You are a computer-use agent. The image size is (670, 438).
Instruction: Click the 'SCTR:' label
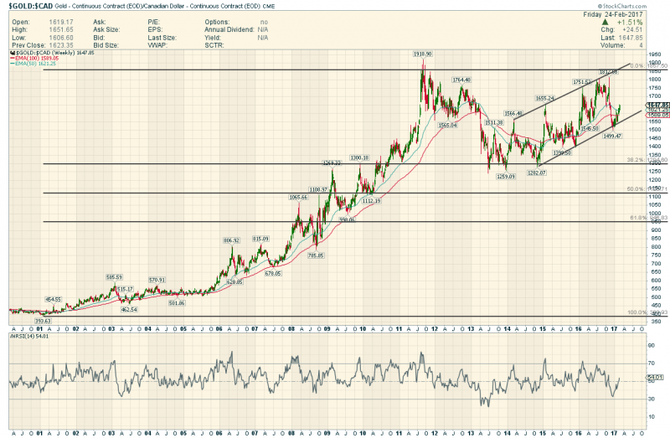[214, 45]
